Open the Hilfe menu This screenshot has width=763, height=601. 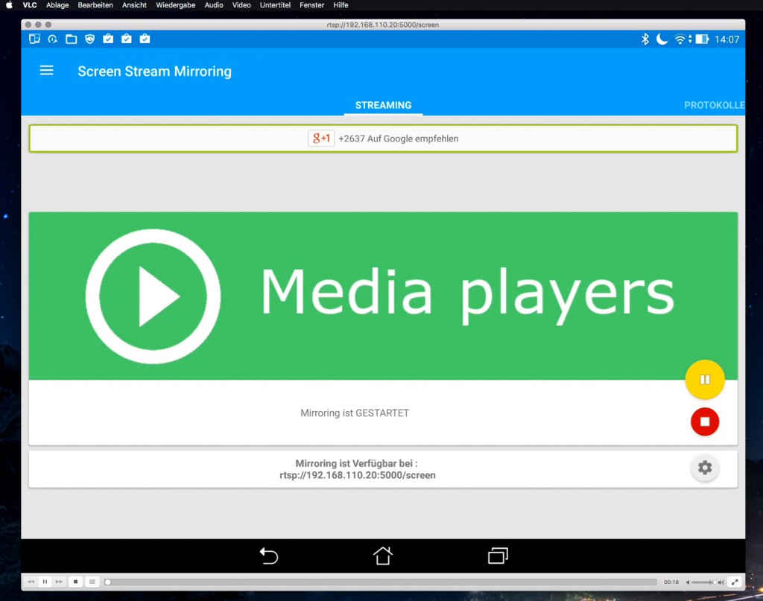coord(341,5)
